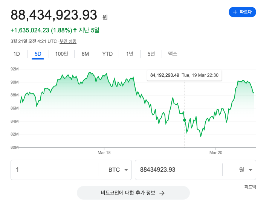
Task: Click the 따르다 follow button
Action: 242,12
